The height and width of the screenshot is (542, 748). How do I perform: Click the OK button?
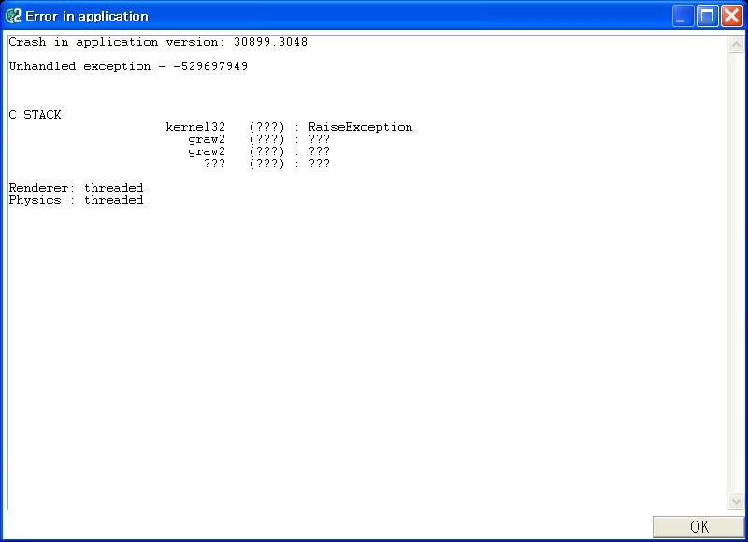click(x=698, y=527)
